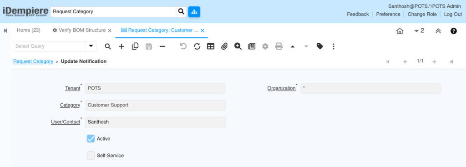
Task: Open the blue menu tree button
Action: click(194, 12)
